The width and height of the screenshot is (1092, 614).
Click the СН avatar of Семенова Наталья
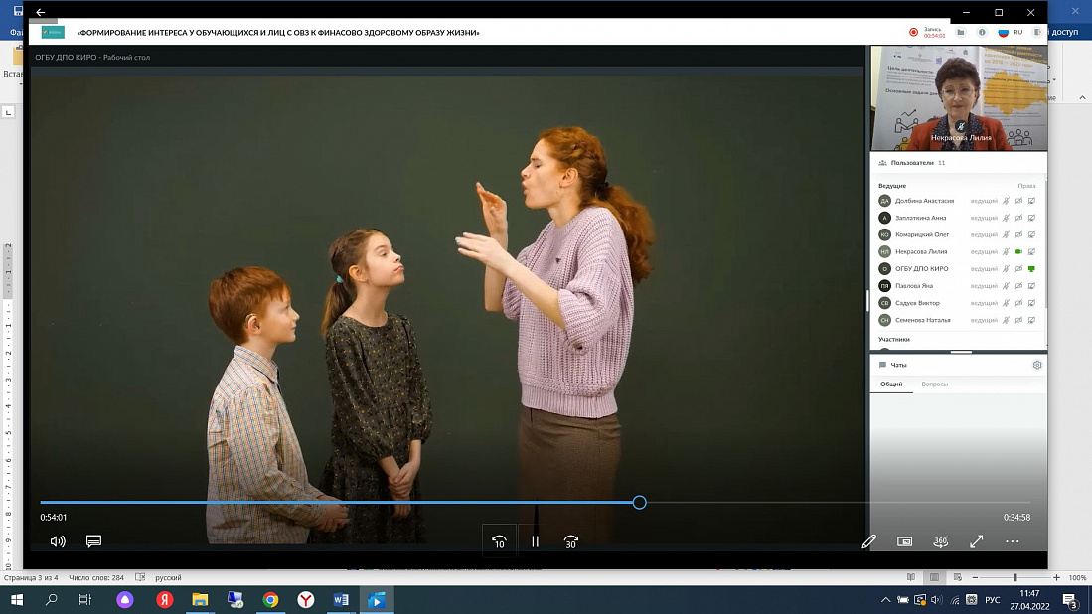(884, 320)
